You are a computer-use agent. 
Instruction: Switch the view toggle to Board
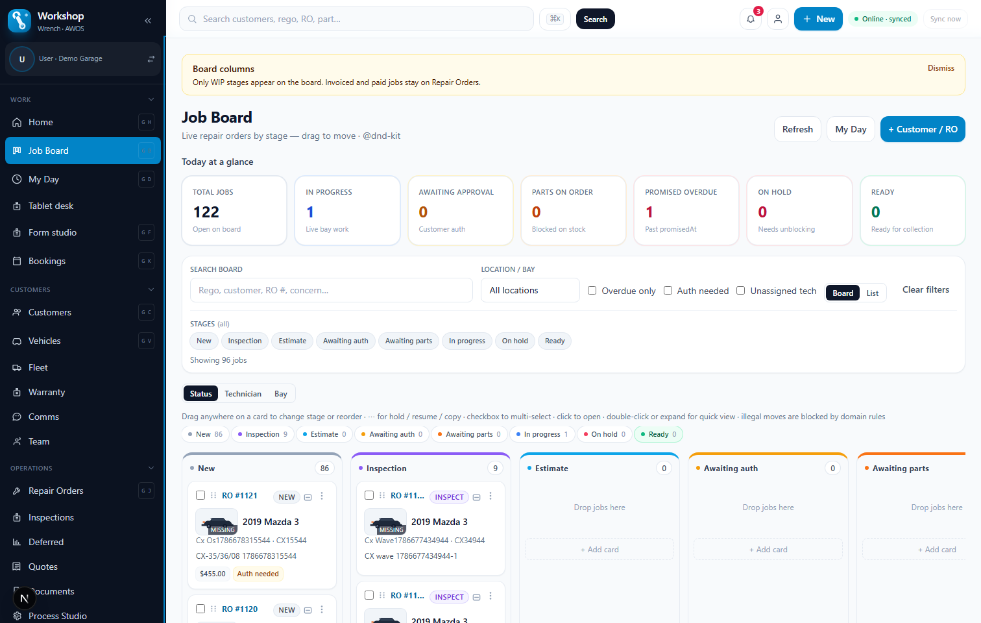pos(843,293)
